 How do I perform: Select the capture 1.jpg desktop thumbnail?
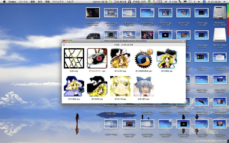click(220, 57)
